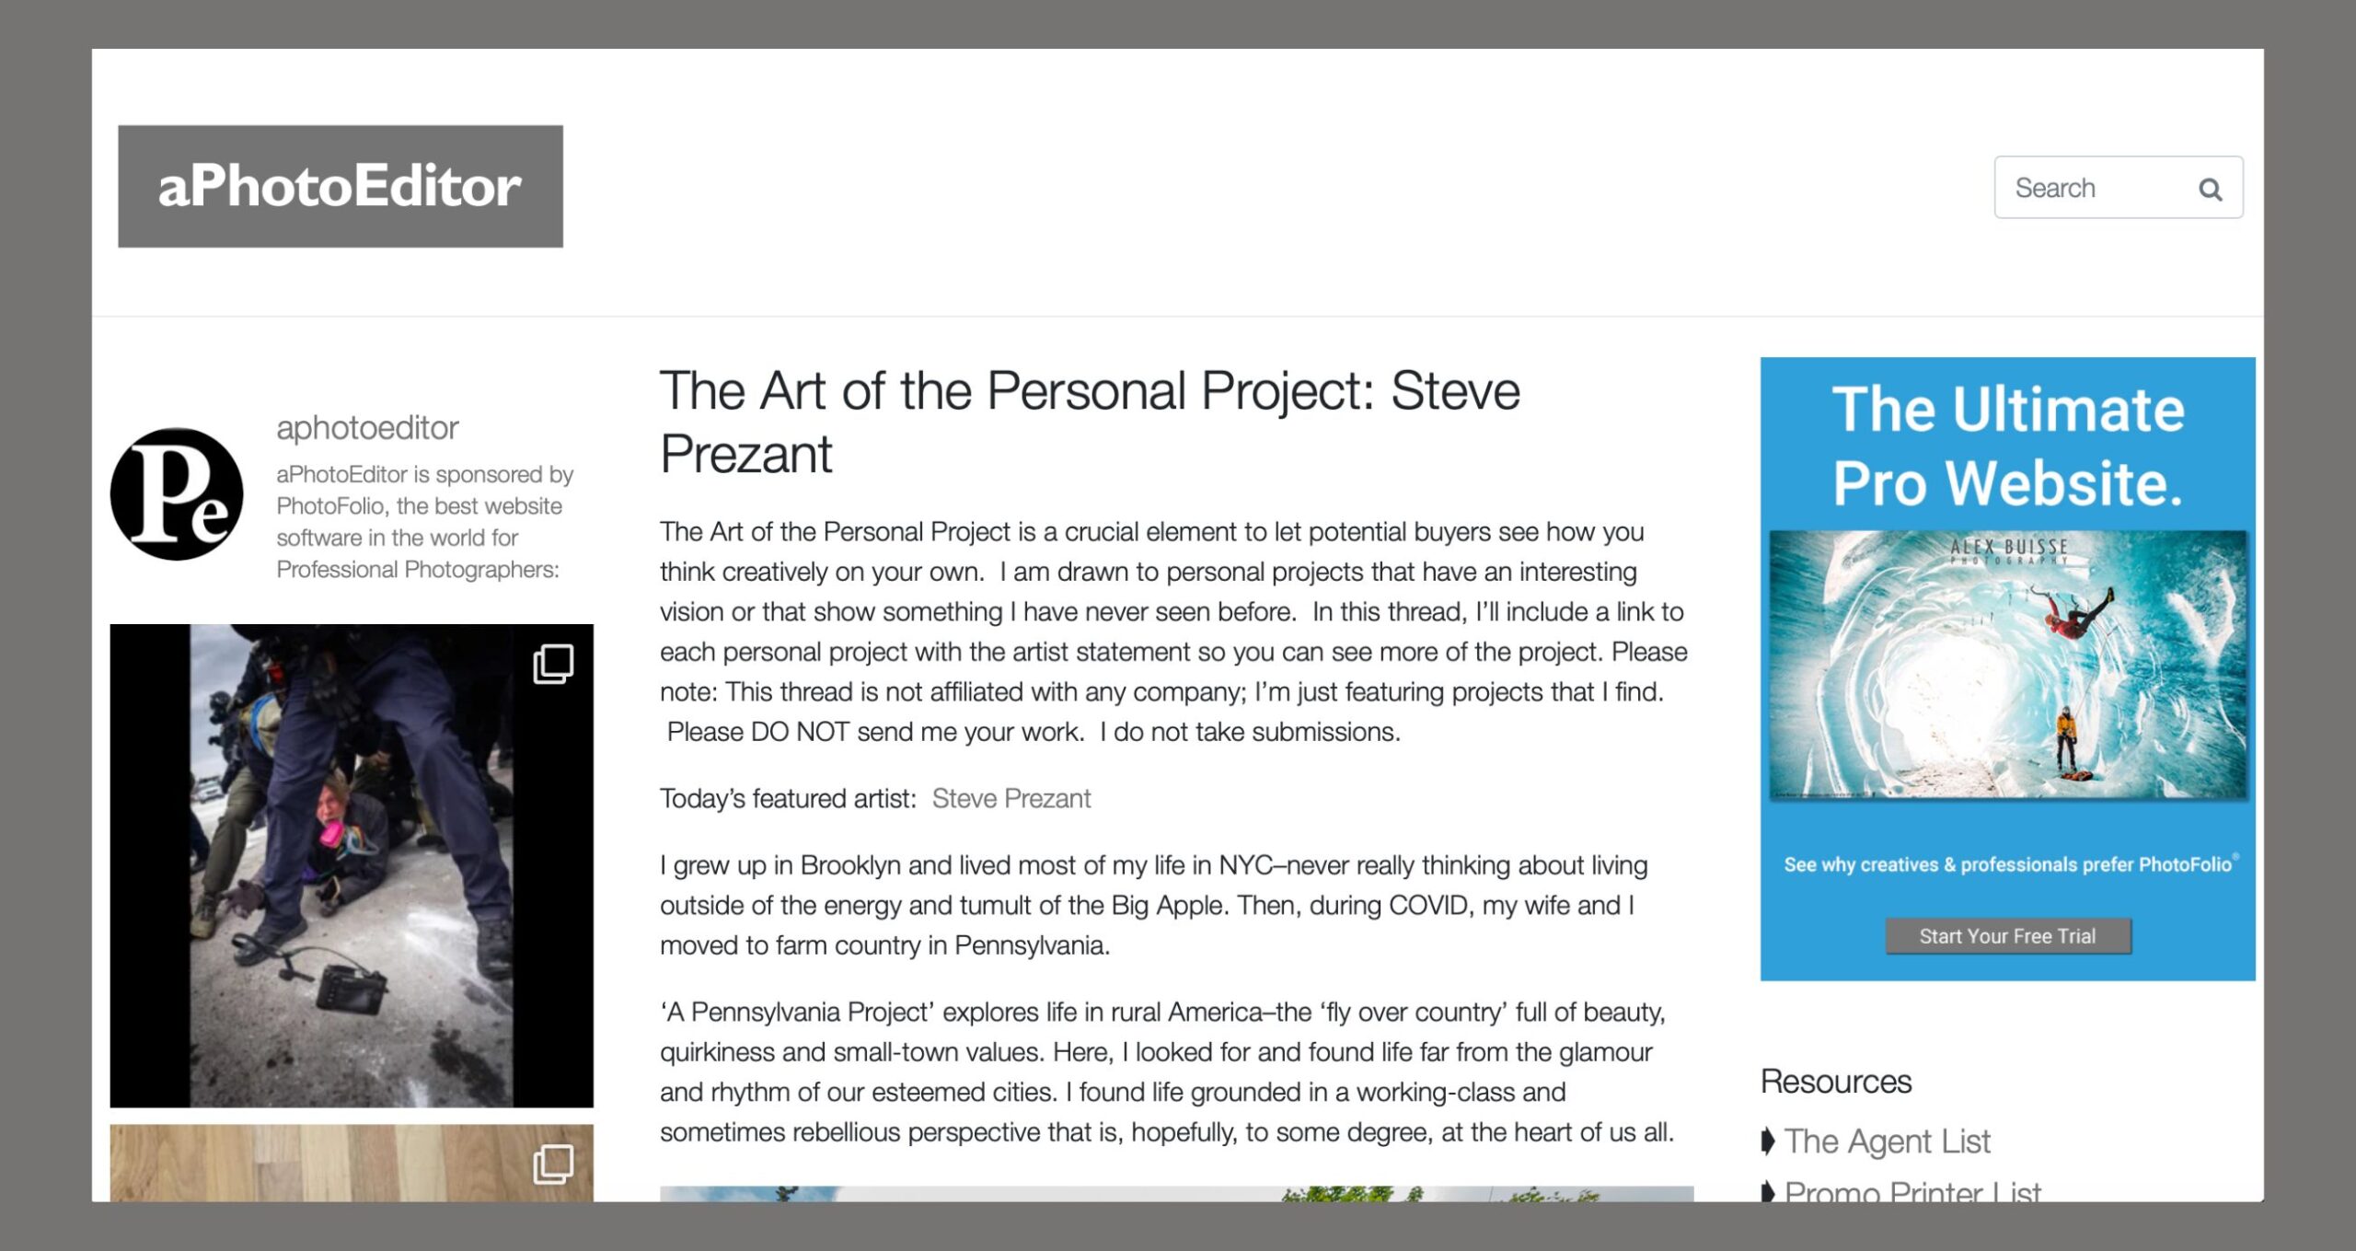Click the search magnifying glass icon
The image size is (2356, 1251).
click(x=2210, y=189)
